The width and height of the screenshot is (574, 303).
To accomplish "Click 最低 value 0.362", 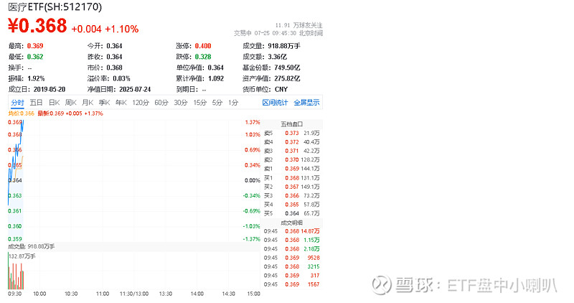I will point(35,57).
